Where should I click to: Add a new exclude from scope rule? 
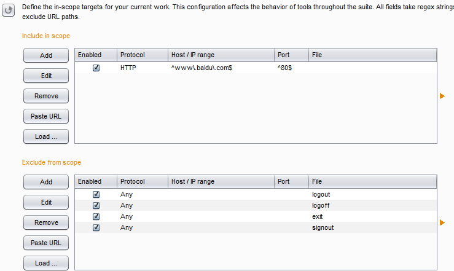click(x=46, y=182)
